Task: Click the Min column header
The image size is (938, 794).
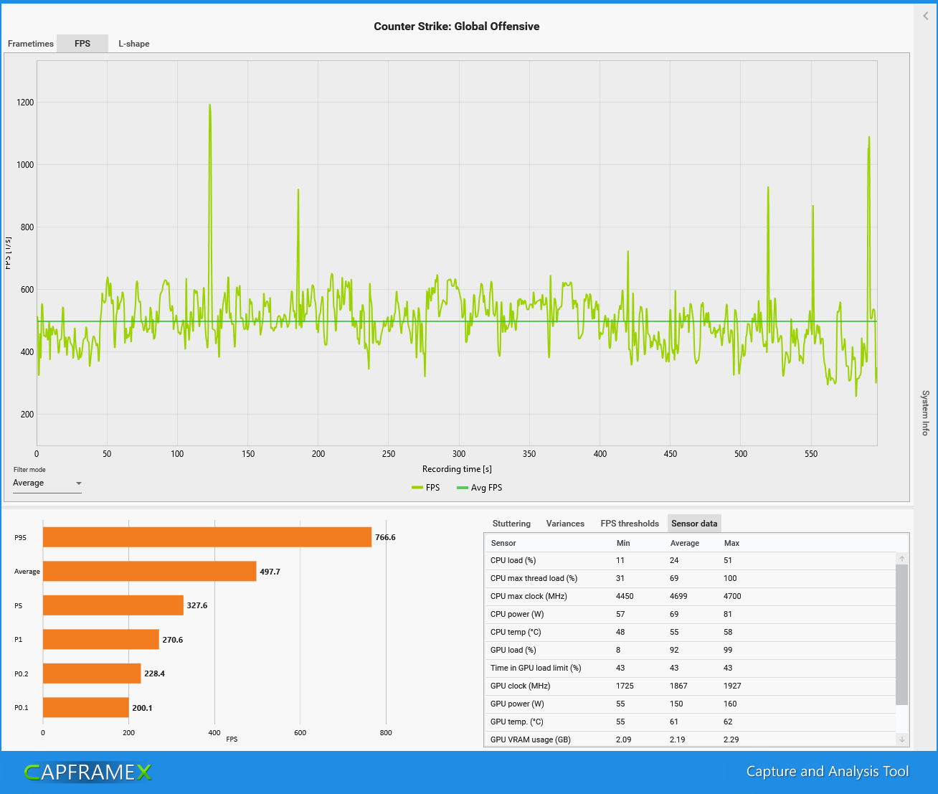Action: click(x=623, y=543)
